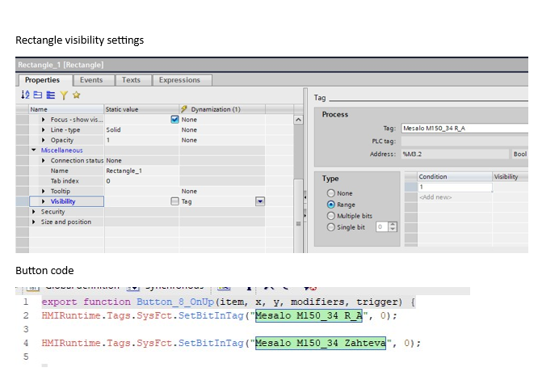Open the Expressions tab

179,80
